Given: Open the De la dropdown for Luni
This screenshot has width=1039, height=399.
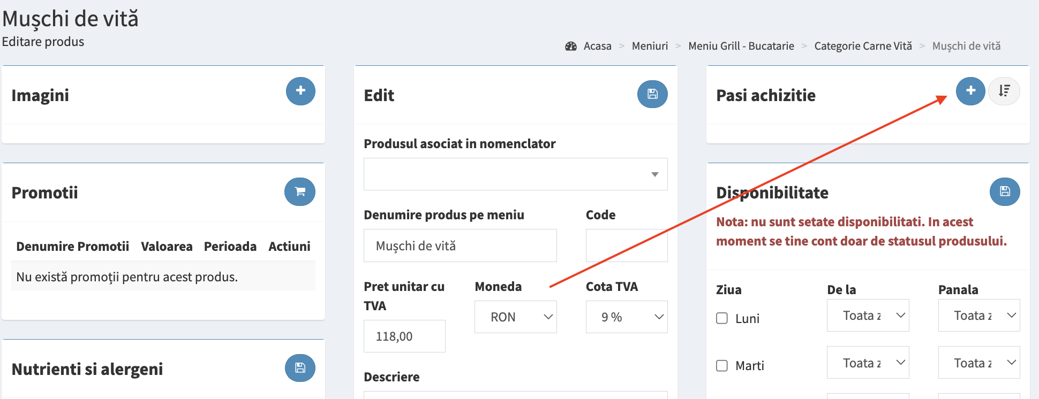Looking at the screenshot, I should coord(868,316).
